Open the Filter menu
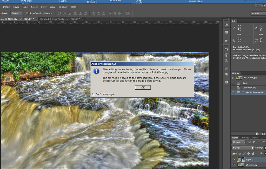Image resolution: width=266 pixels, height=169 pixels. (44, 7)
